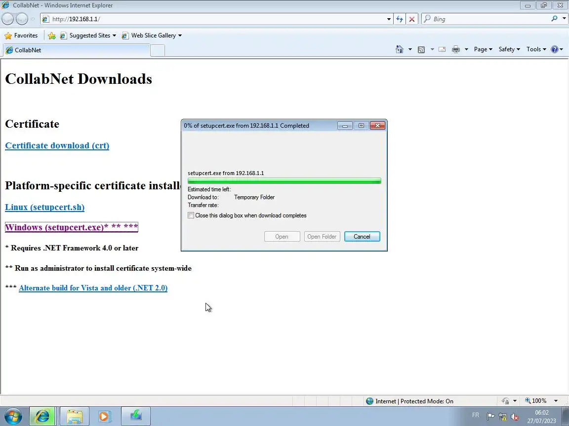This screenshot has width=569, height=426.
Task: Click the network tray icon
Action: click(503, 417)
